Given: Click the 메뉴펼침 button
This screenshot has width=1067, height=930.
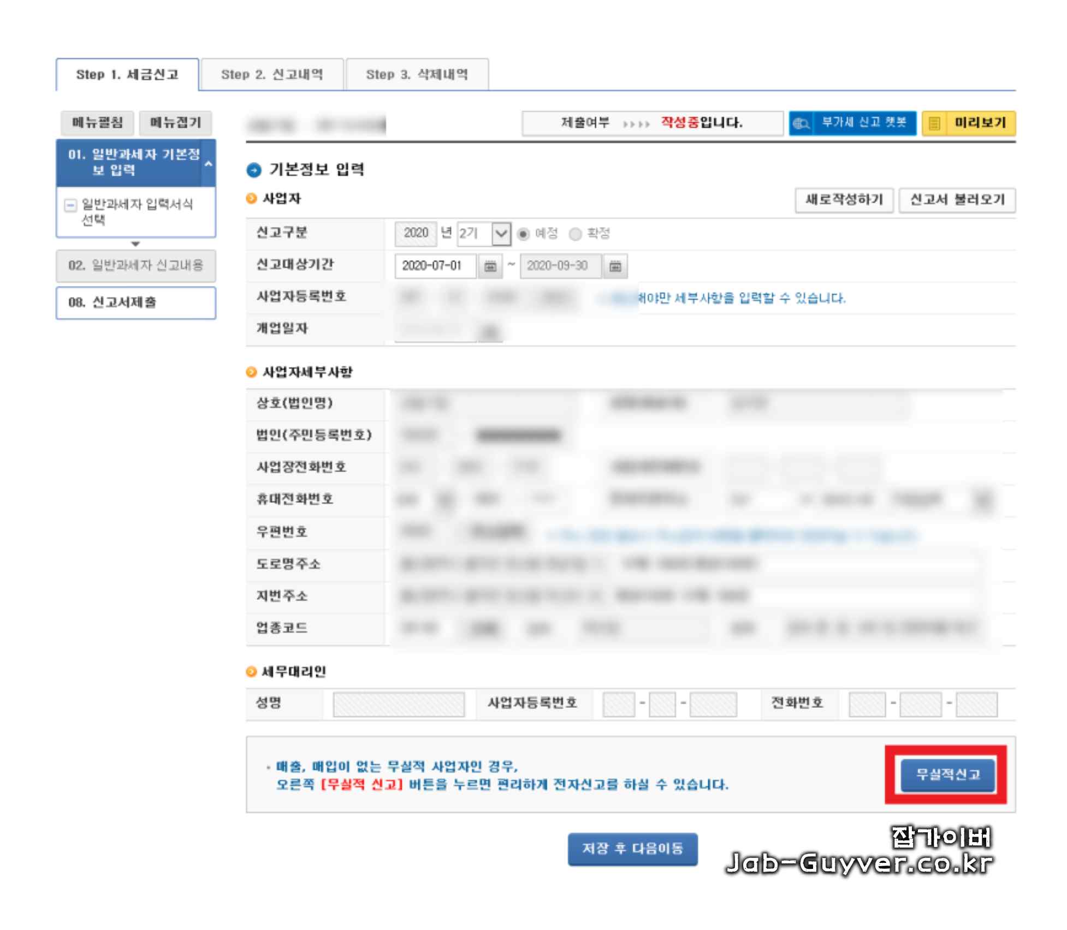Looking at the screenshot, I should pyautogui.click(x=97, y=123).
